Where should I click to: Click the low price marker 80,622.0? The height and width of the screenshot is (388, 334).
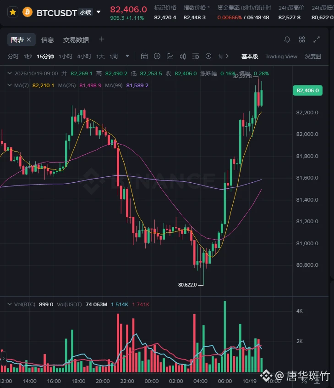click(187, 285)
